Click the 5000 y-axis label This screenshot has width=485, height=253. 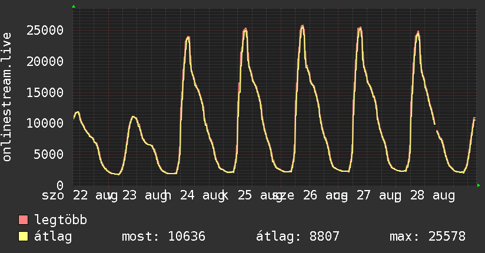click(49, 154)
